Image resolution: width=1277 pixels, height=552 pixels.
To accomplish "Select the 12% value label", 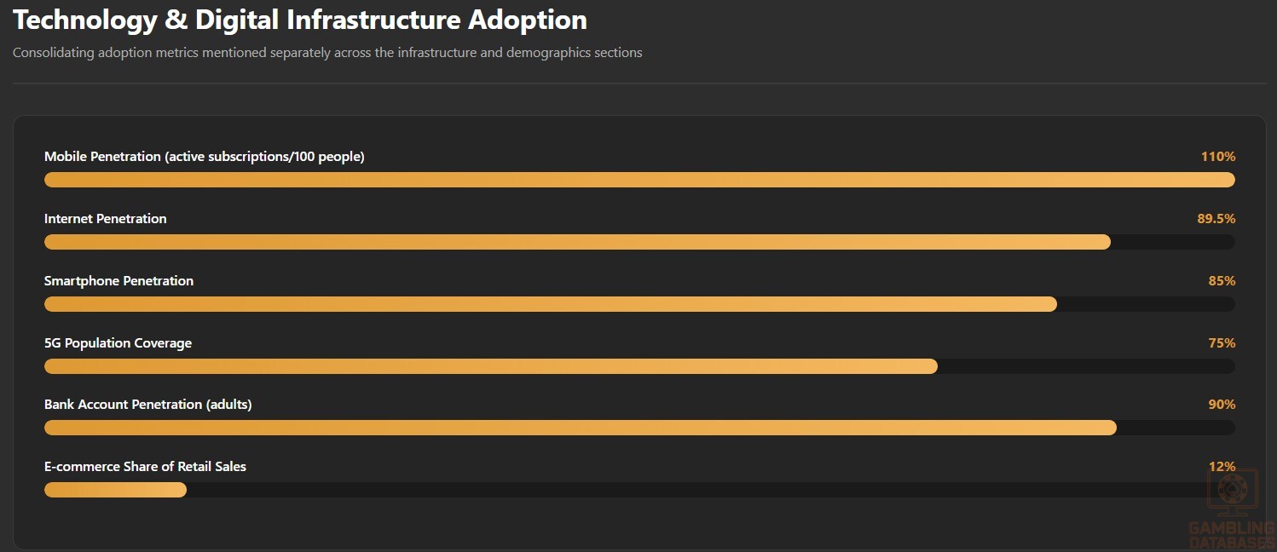I will [x=1222, y=467].
